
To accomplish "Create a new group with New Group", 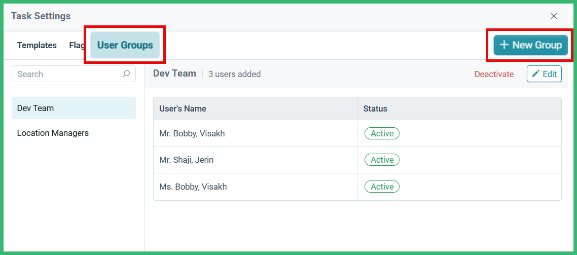I will pyautogui.click(x=531, y=45).
